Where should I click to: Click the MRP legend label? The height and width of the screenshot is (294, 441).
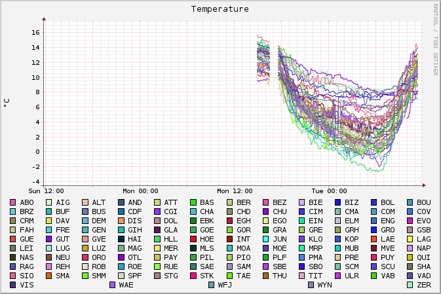pos(316,248)
